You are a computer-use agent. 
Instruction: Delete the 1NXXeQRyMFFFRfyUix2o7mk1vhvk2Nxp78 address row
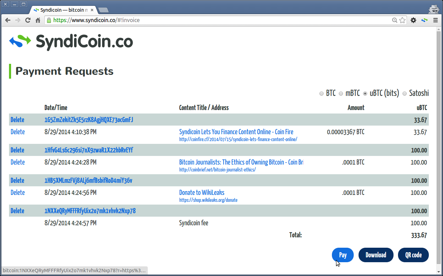point(17,211)
